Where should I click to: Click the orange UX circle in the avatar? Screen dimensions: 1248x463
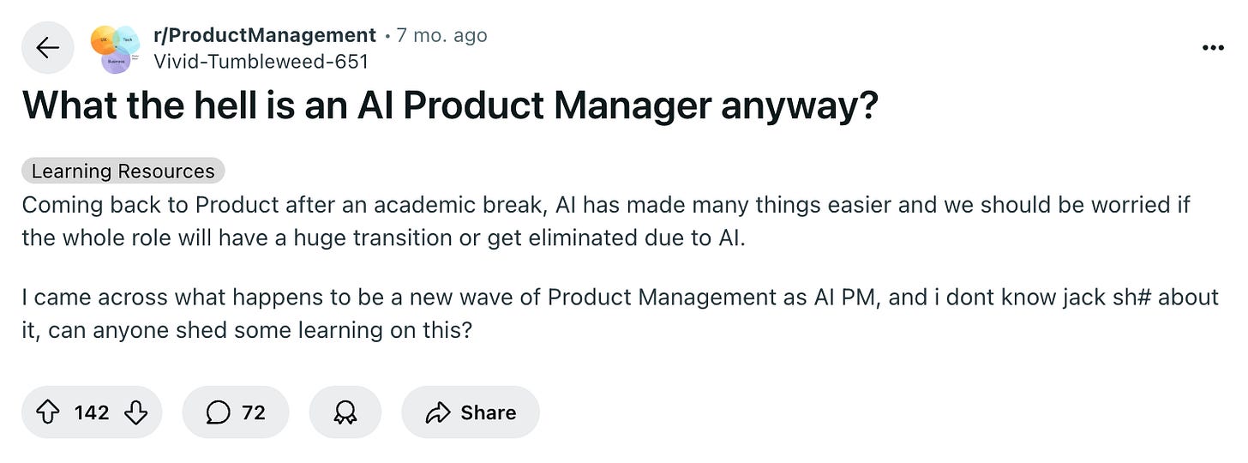point(104,39)
